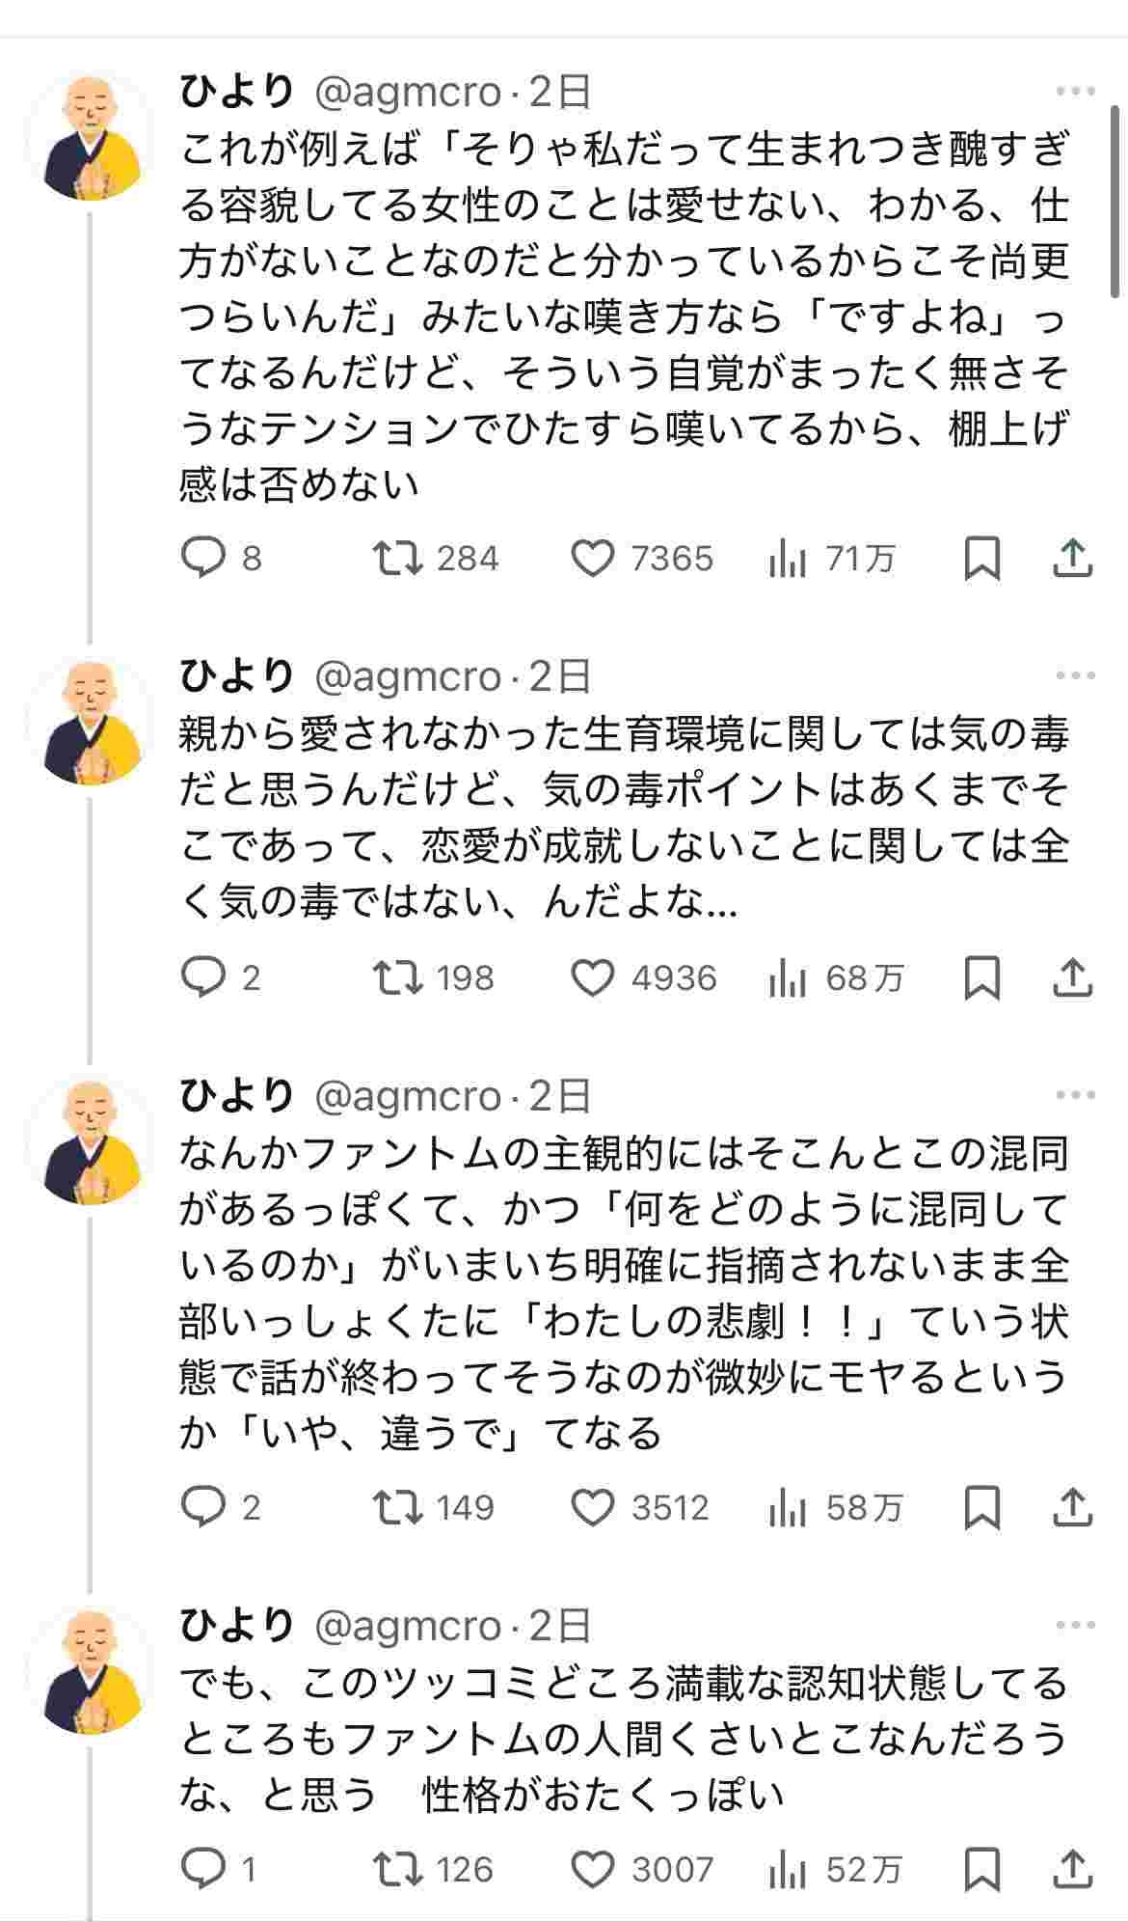This screenshot has height=1922, width=1128.
Task: View analytics of the 71万 views tweet
Action: coord(788,558)
